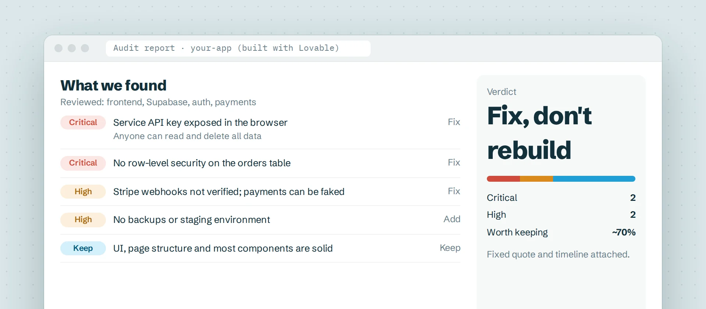Screen dimensions: 706x309
Task: Open 'UI, page structure and most components are solid'
Action: click(x=223, y=248)
